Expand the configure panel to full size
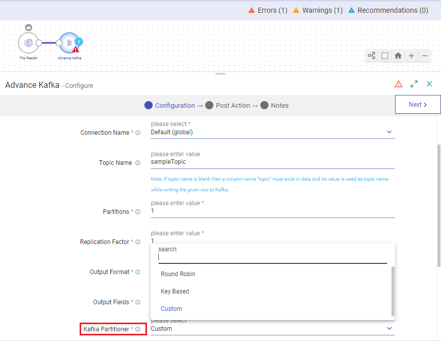 tap(414, 84)
